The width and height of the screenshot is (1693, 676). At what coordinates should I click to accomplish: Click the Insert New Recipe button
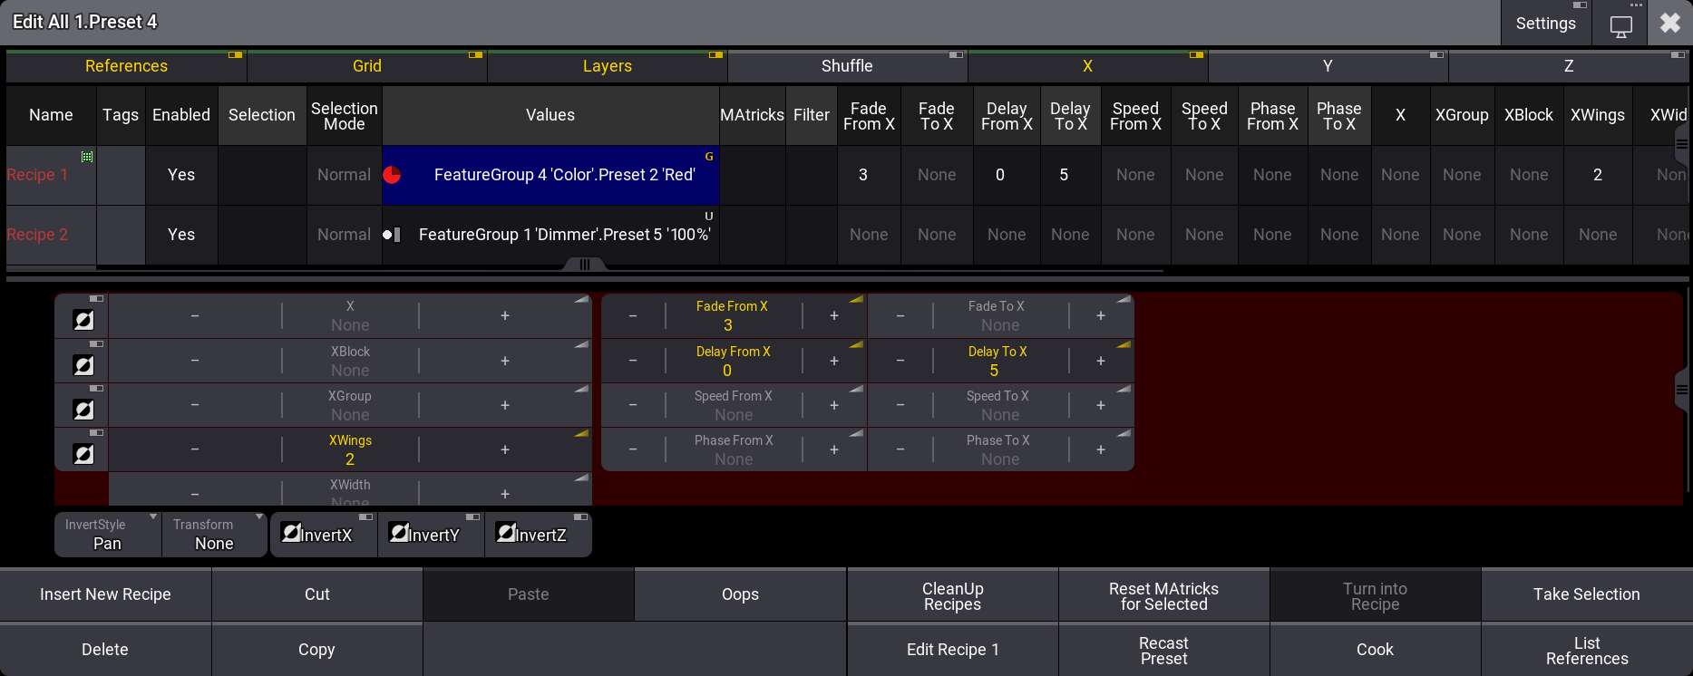(105, 594)
